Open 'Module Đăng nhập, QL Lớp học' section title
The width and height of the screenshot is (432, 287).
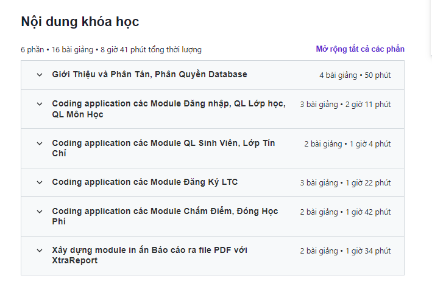pos(168,109)
